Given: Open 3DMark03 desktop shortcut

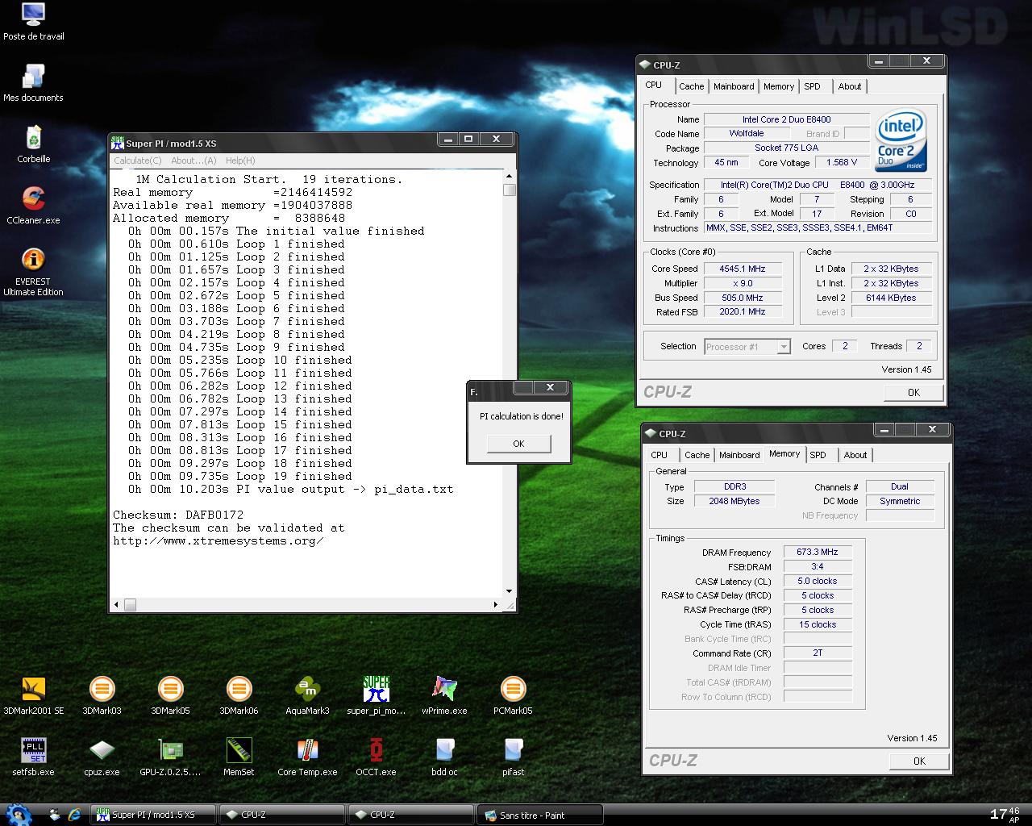Looking at the screenshot, I should pyautogui.click(x=102, y=696).
